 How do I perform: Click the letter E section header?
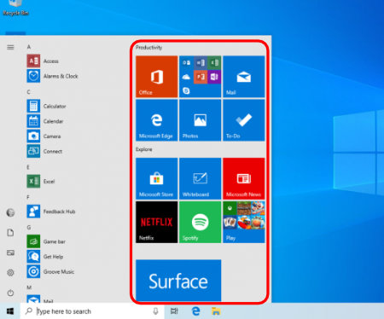(x=28, y=167)
